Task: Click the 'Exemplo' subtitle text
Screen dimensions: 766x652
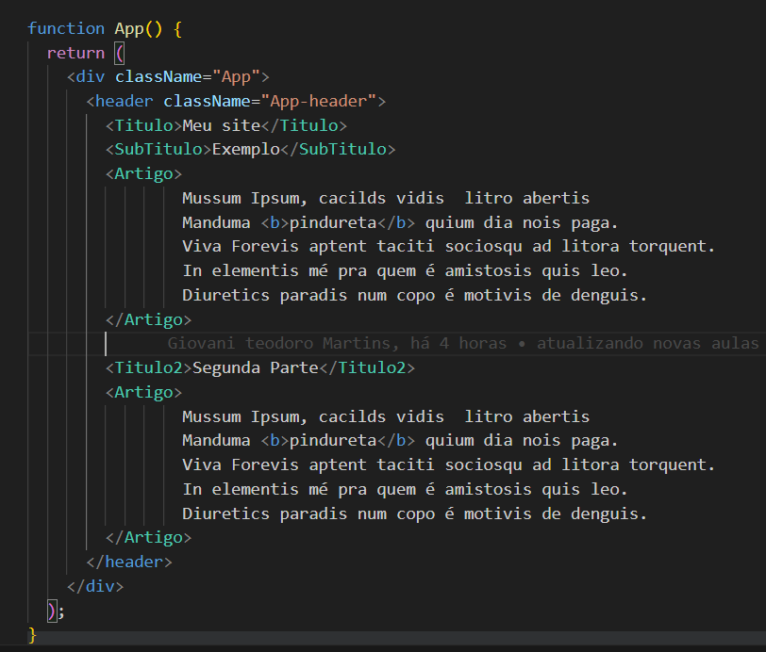Action: click(x=245, y=149)
